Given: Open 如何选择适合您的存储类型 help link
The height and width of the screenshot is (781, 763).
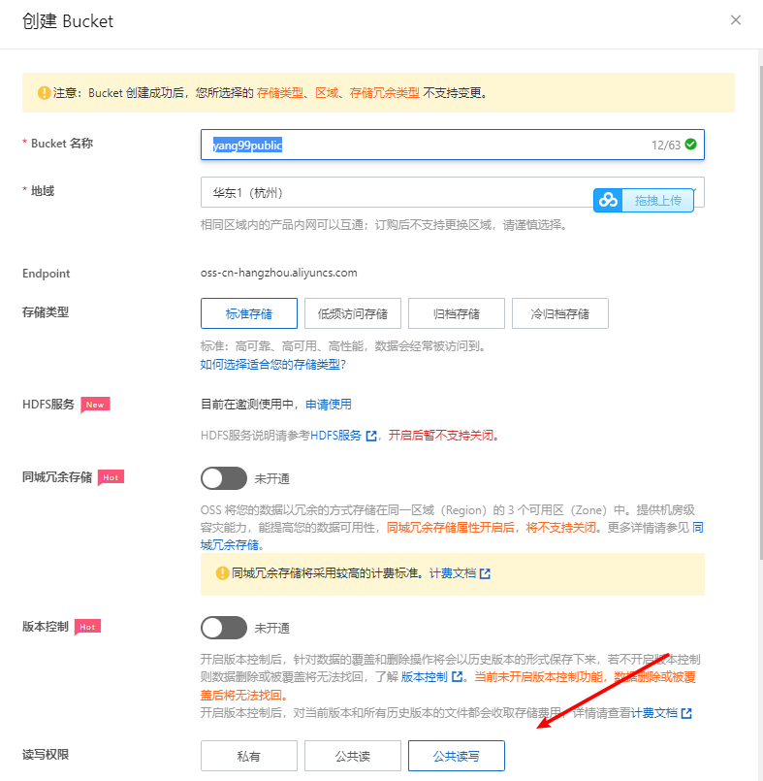Looking at the screenshot, I should 272,365.
